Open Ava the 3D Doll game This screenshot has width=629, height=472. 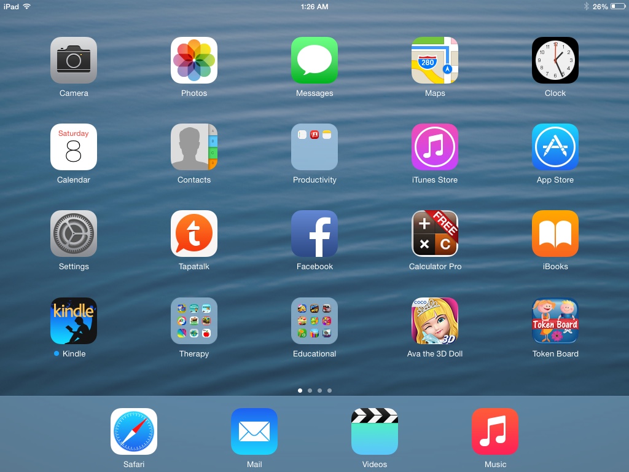[435, 321]
